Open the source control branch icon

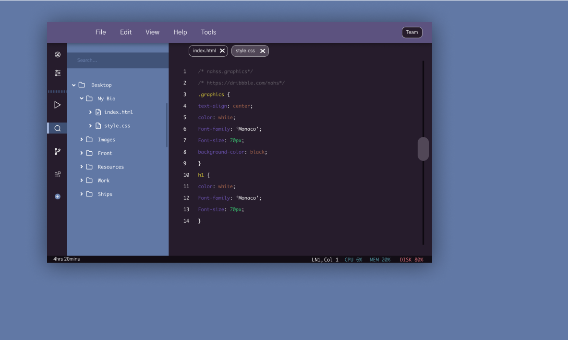point(57,151)
